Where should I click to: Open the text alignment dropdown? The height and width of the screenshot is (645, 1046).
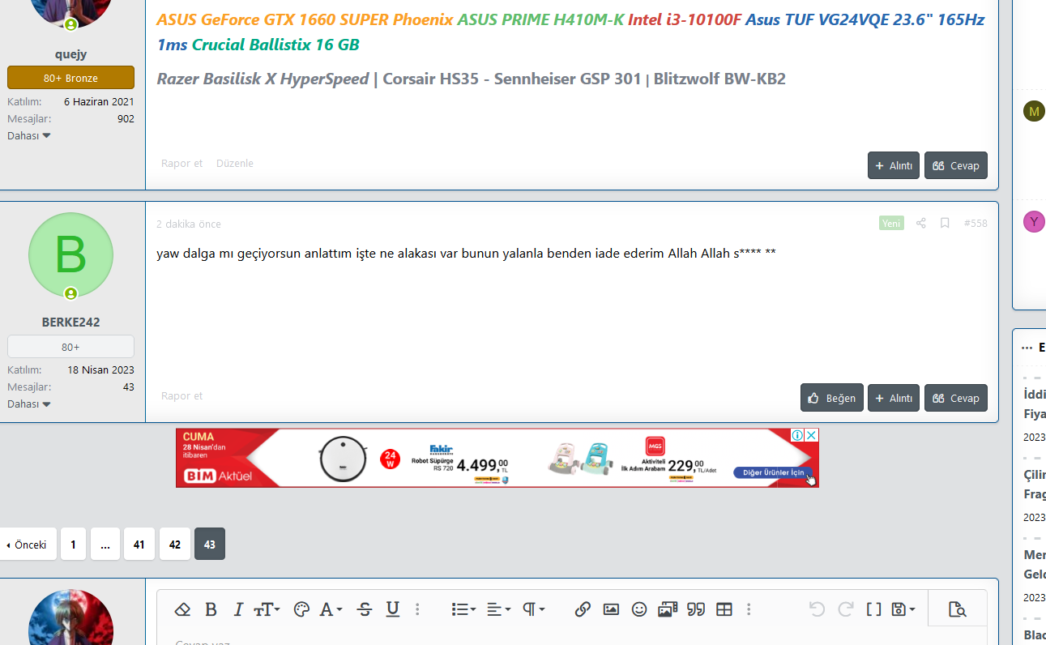tap(498, 609)
